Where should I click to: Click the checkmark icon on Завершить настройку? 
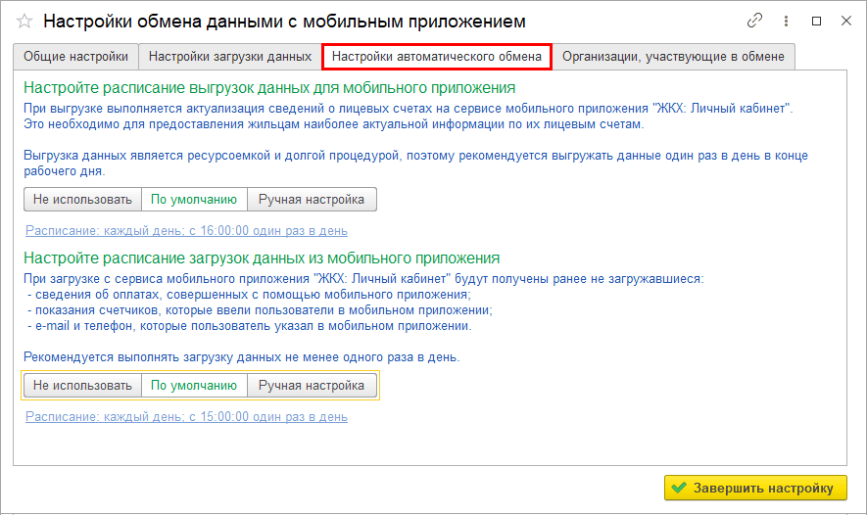tap(679, 488)
